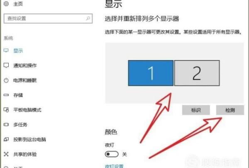249x168 pixels.
Task: Select display monitor 2
Action: click(197, 73)
